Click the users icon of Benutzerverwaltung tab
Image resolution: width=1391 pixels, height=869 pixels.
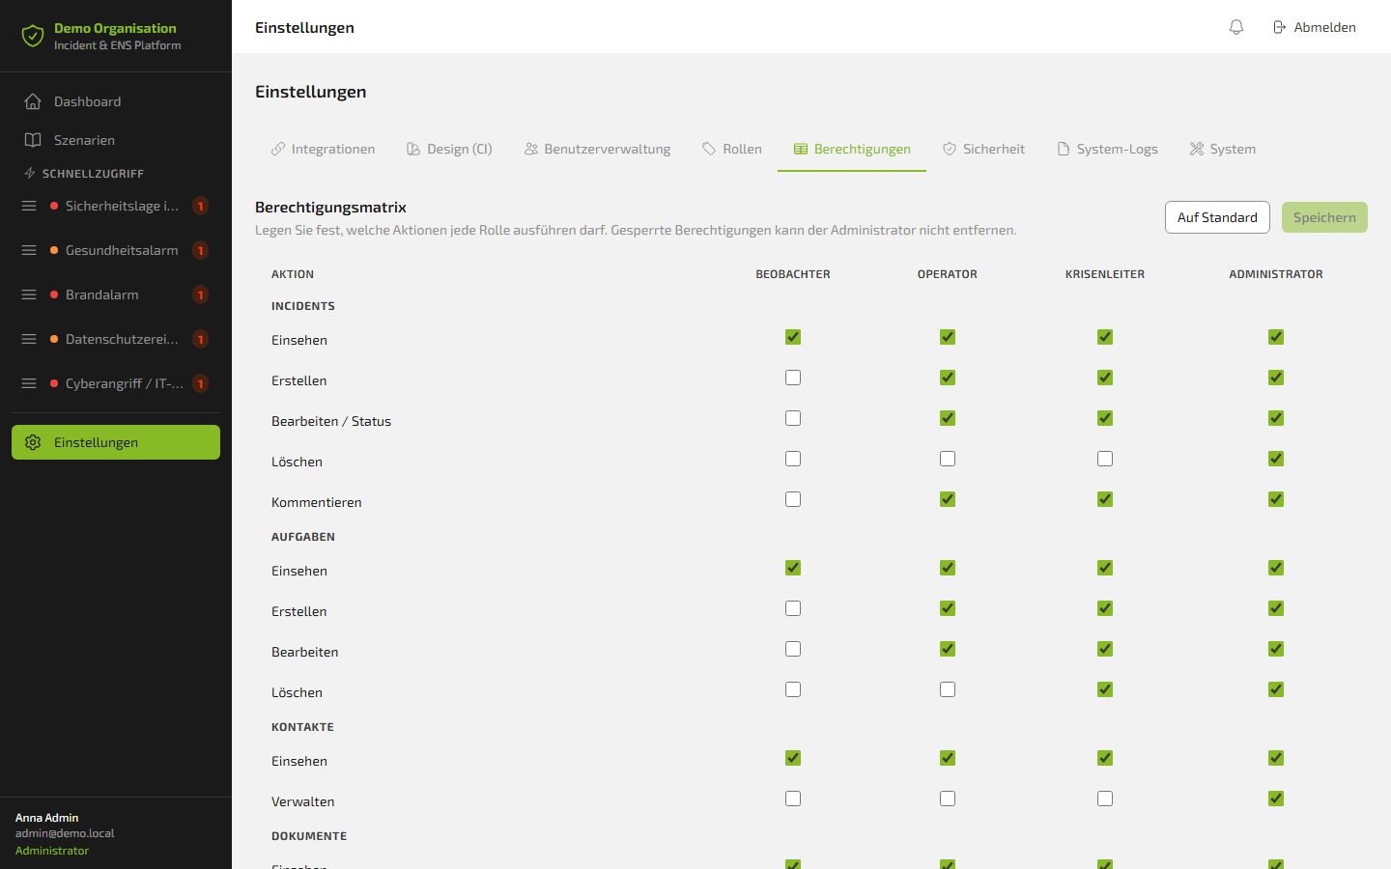(531, 149)
